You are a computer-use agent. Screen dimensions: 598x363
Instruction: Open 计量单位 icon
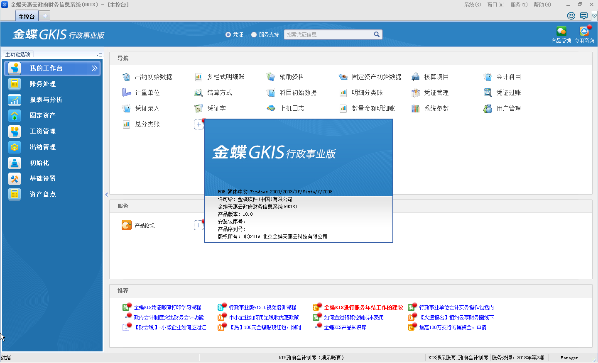coord(126,93)
